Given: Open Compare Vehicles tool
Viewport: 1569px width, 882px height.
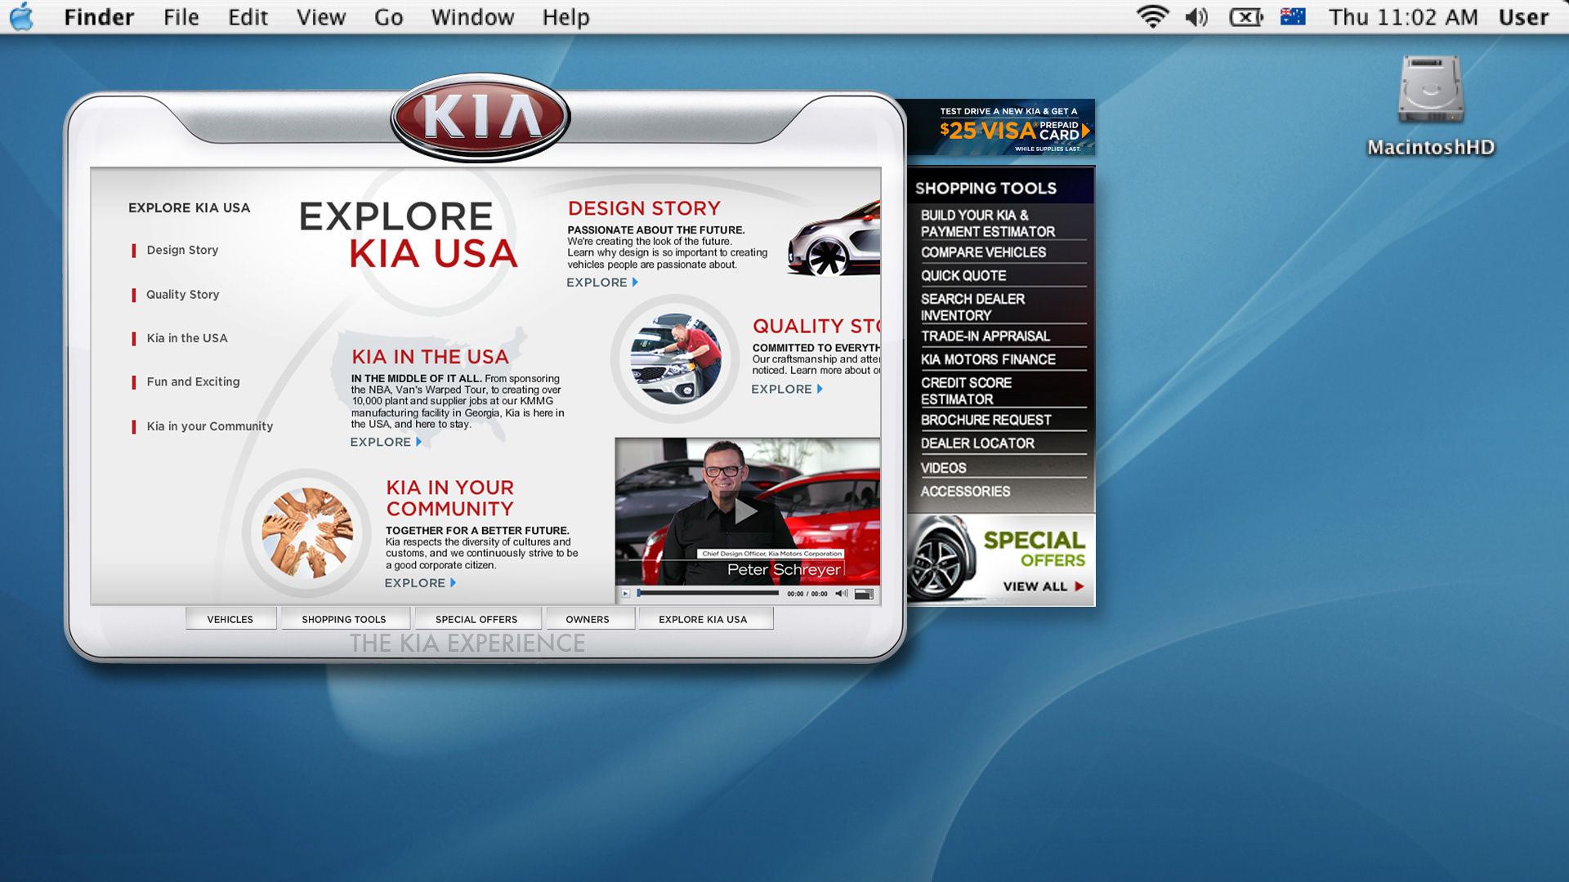Looking at the screenshot, I should pyautogui.click(x=983, y=252).
